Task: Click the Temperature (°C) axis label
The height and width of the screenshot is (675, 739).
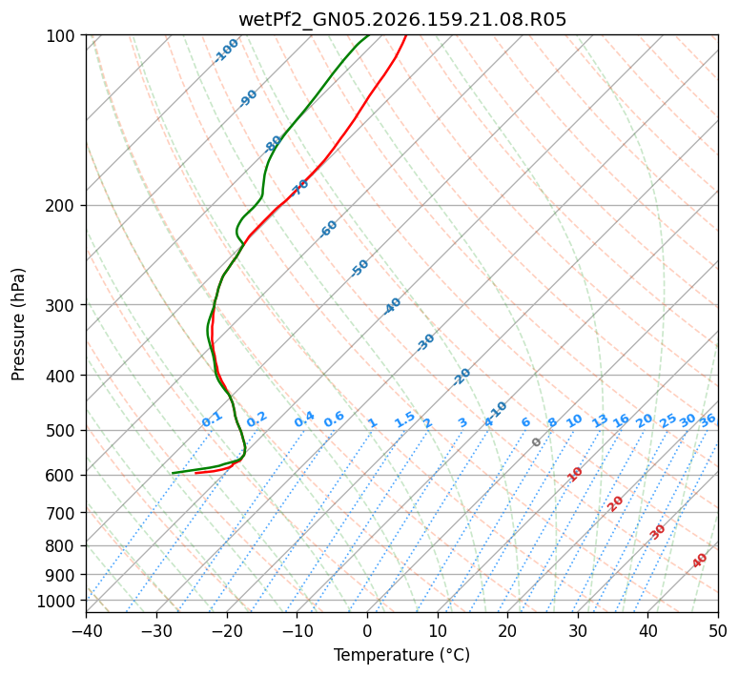Action: (402, 655)
